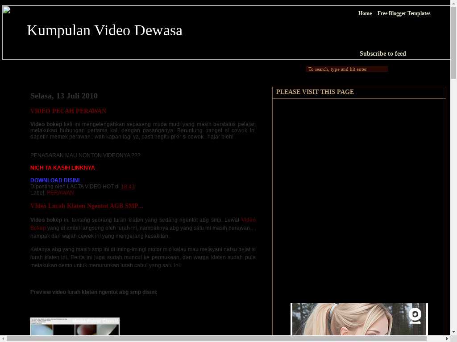Click the vertical scrollbar thumb
Image resolution: width=457 pixels, height=342 pixels.
pyautogui.click(x=453, y=42)
